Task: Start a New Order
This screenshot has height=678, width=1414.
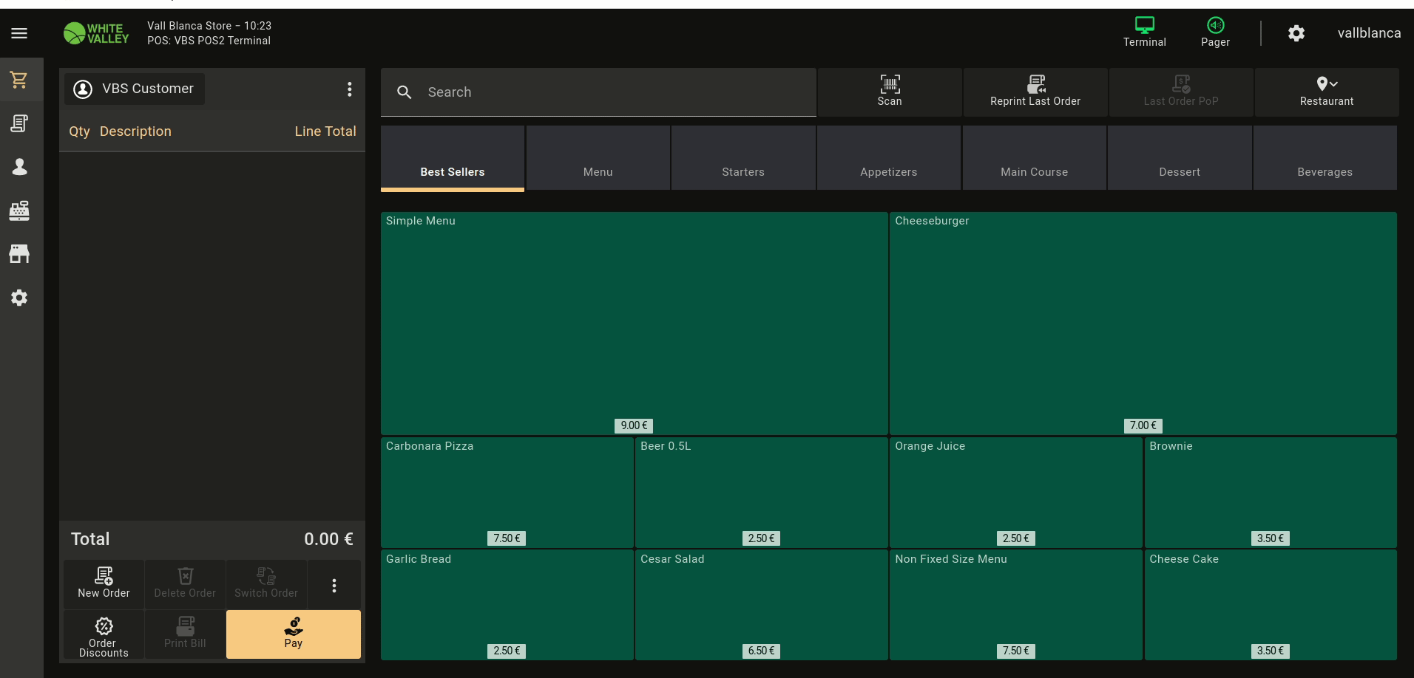Action: [104, 583]
